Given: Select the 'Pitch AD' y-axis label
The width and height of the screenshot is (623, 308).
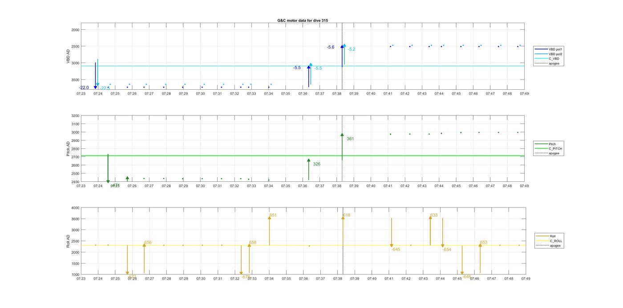Looking at the screenshot, I should (x=68, y=149).
